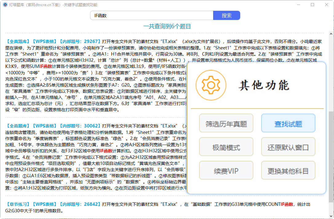Click red IF函数 highlight after SUM in question 29267

(46, 66)
